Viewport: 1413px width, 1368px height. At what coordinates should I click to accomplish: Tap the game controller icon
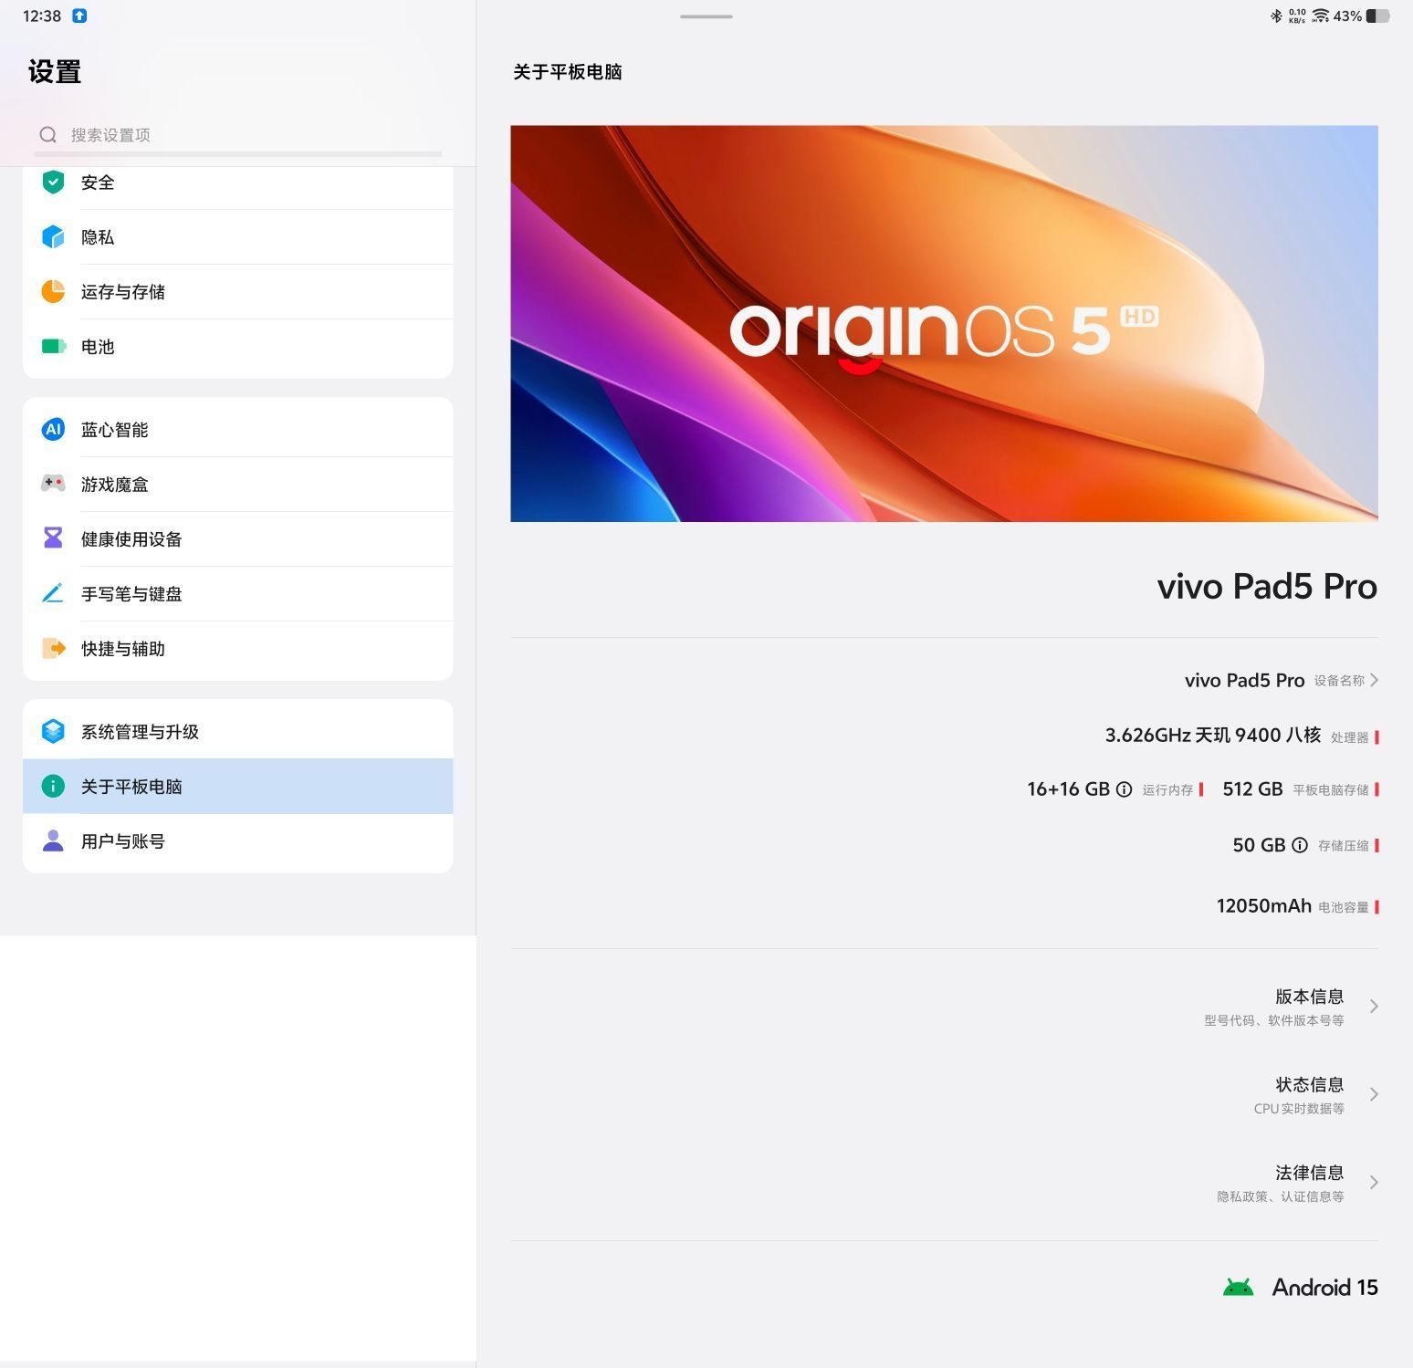click(x=53, y=484)
